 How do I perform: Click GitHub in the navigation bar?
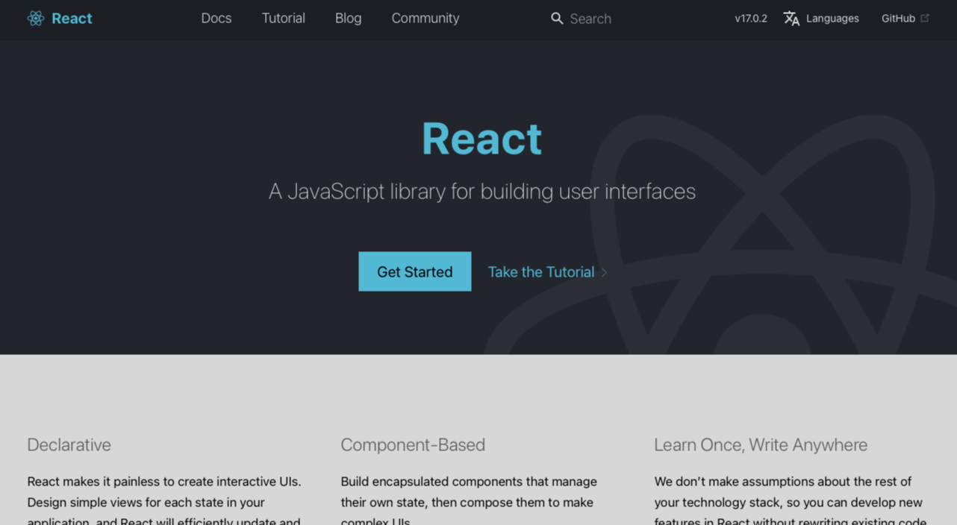[x=898, y=18]
